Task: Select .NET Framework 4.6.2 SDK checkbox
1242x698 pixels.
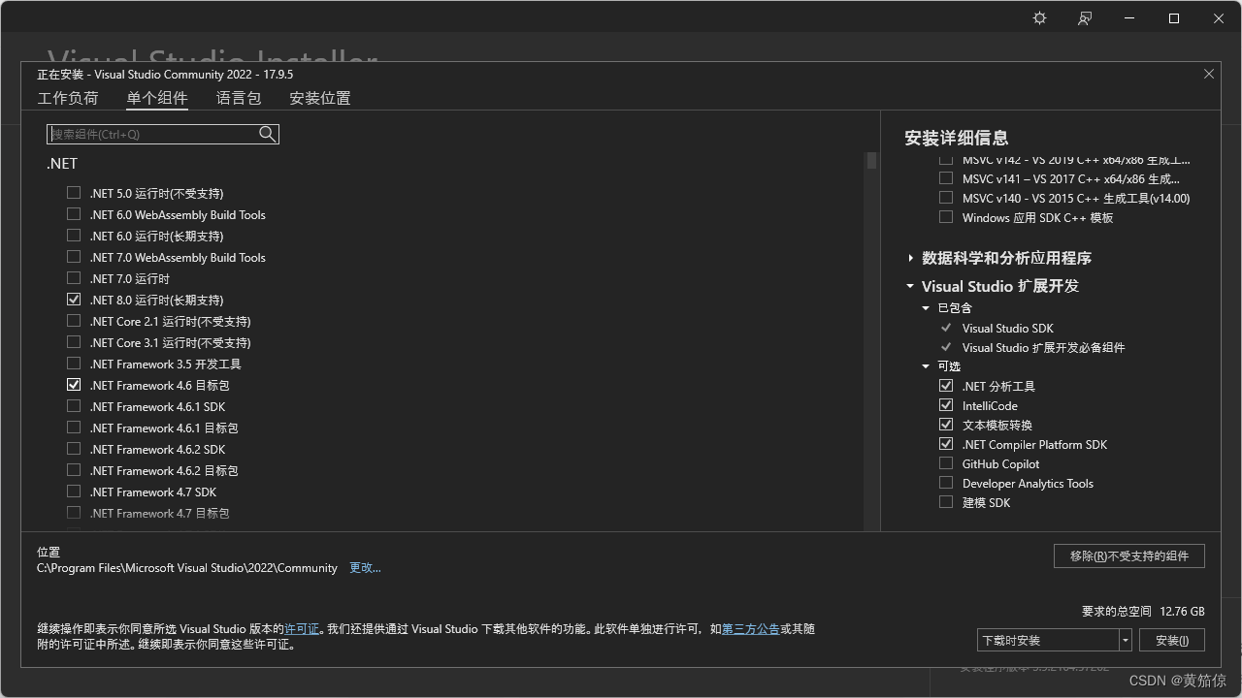Action: click(74, 449)
